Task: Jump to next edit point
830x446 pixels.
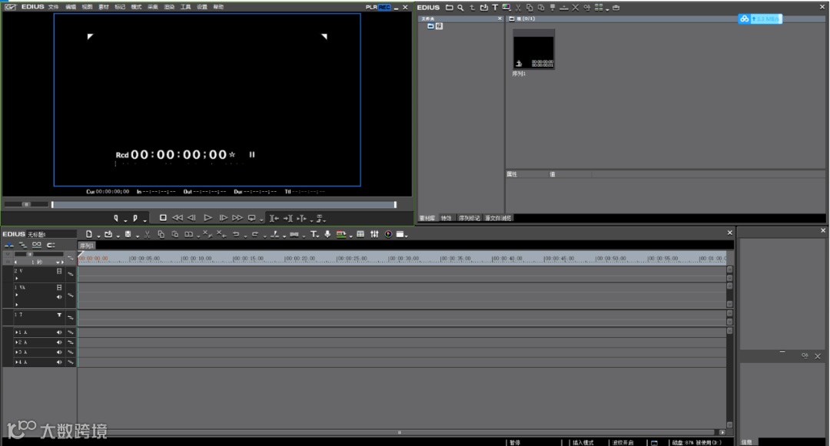Action: click(288, 218)
